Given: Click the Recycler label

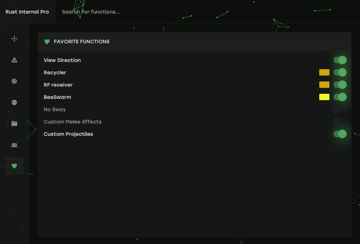Looking at the screenshot, I should (x=55, y=73).
